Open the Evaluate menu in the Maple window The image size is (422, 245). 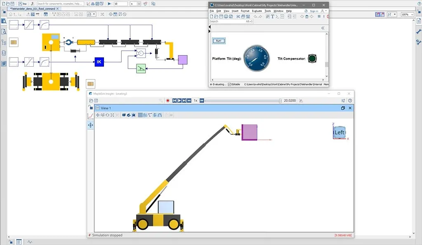click(257, 11)
